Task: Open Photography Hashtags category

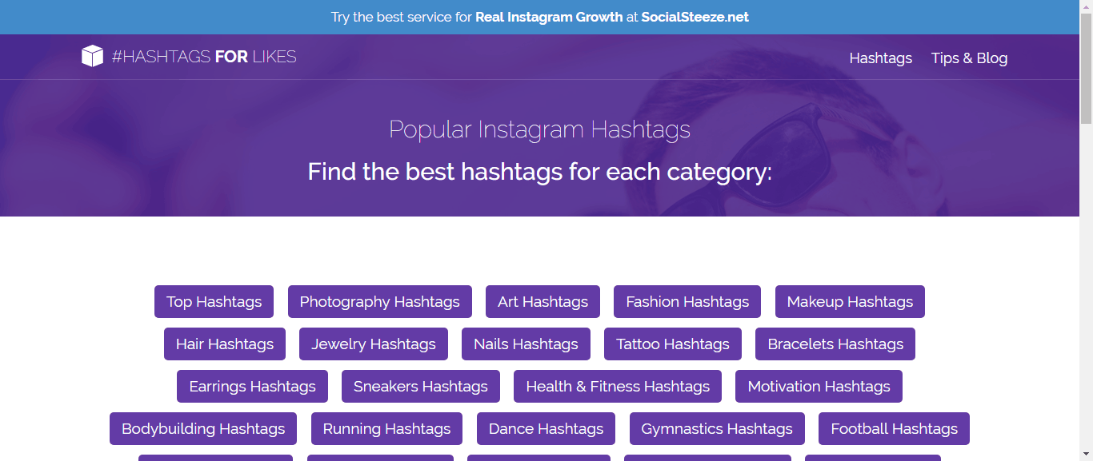Action: coord(379,301)
